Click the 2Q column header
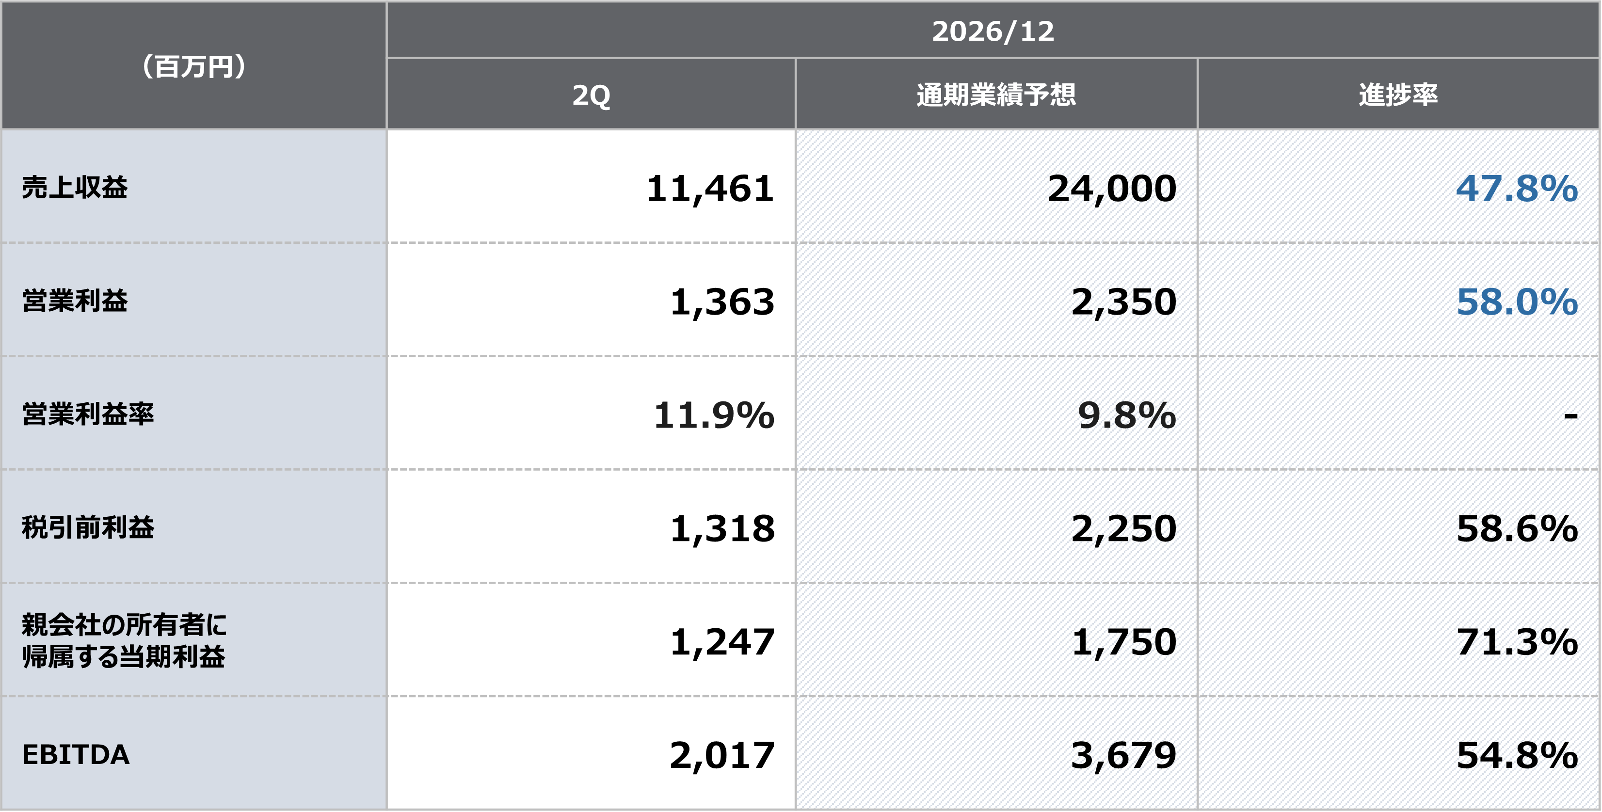Screen dimensions: 1602x812 [591, 95]
